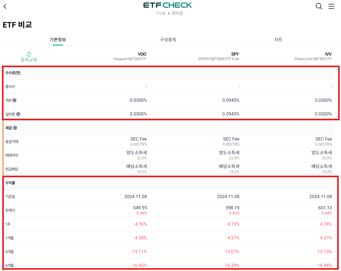
Task: Click the 현금배당 row label
Action: (x=12, y=169)
